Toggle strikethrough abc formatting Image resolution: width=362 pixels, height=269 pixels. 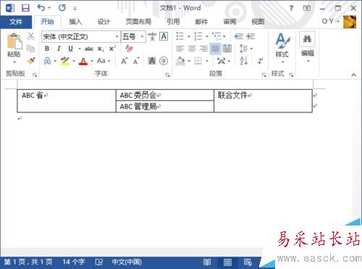(x=89, y=49)
